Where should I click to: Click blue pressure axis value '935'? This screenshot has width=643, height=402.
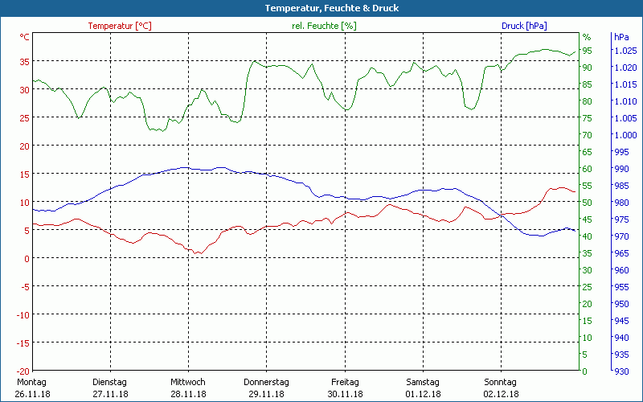pos(621,355)
